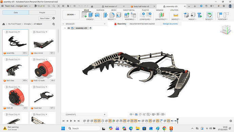
Task: Close the data panel
Action: 58,6
